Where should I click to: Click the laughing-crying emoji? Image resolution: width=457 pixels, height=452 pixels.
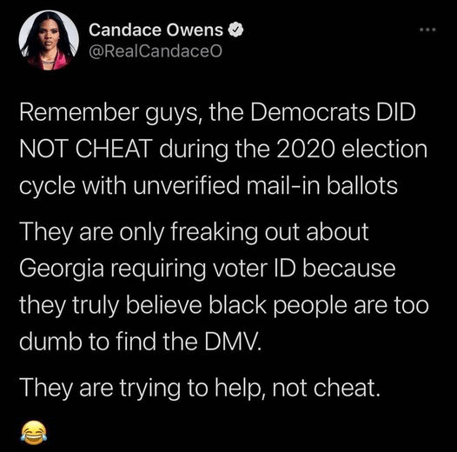[34, 432]
